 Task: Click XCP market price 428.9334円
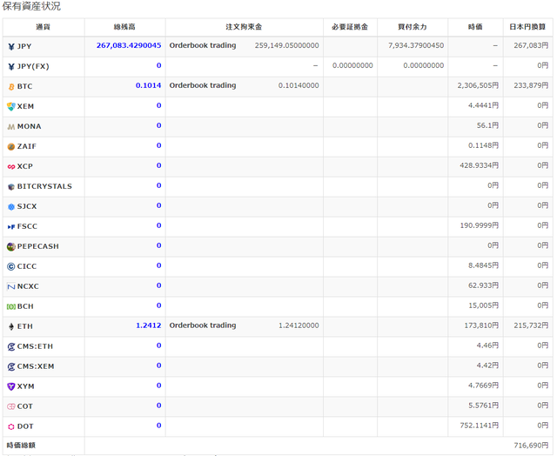(x=479, y=165)
